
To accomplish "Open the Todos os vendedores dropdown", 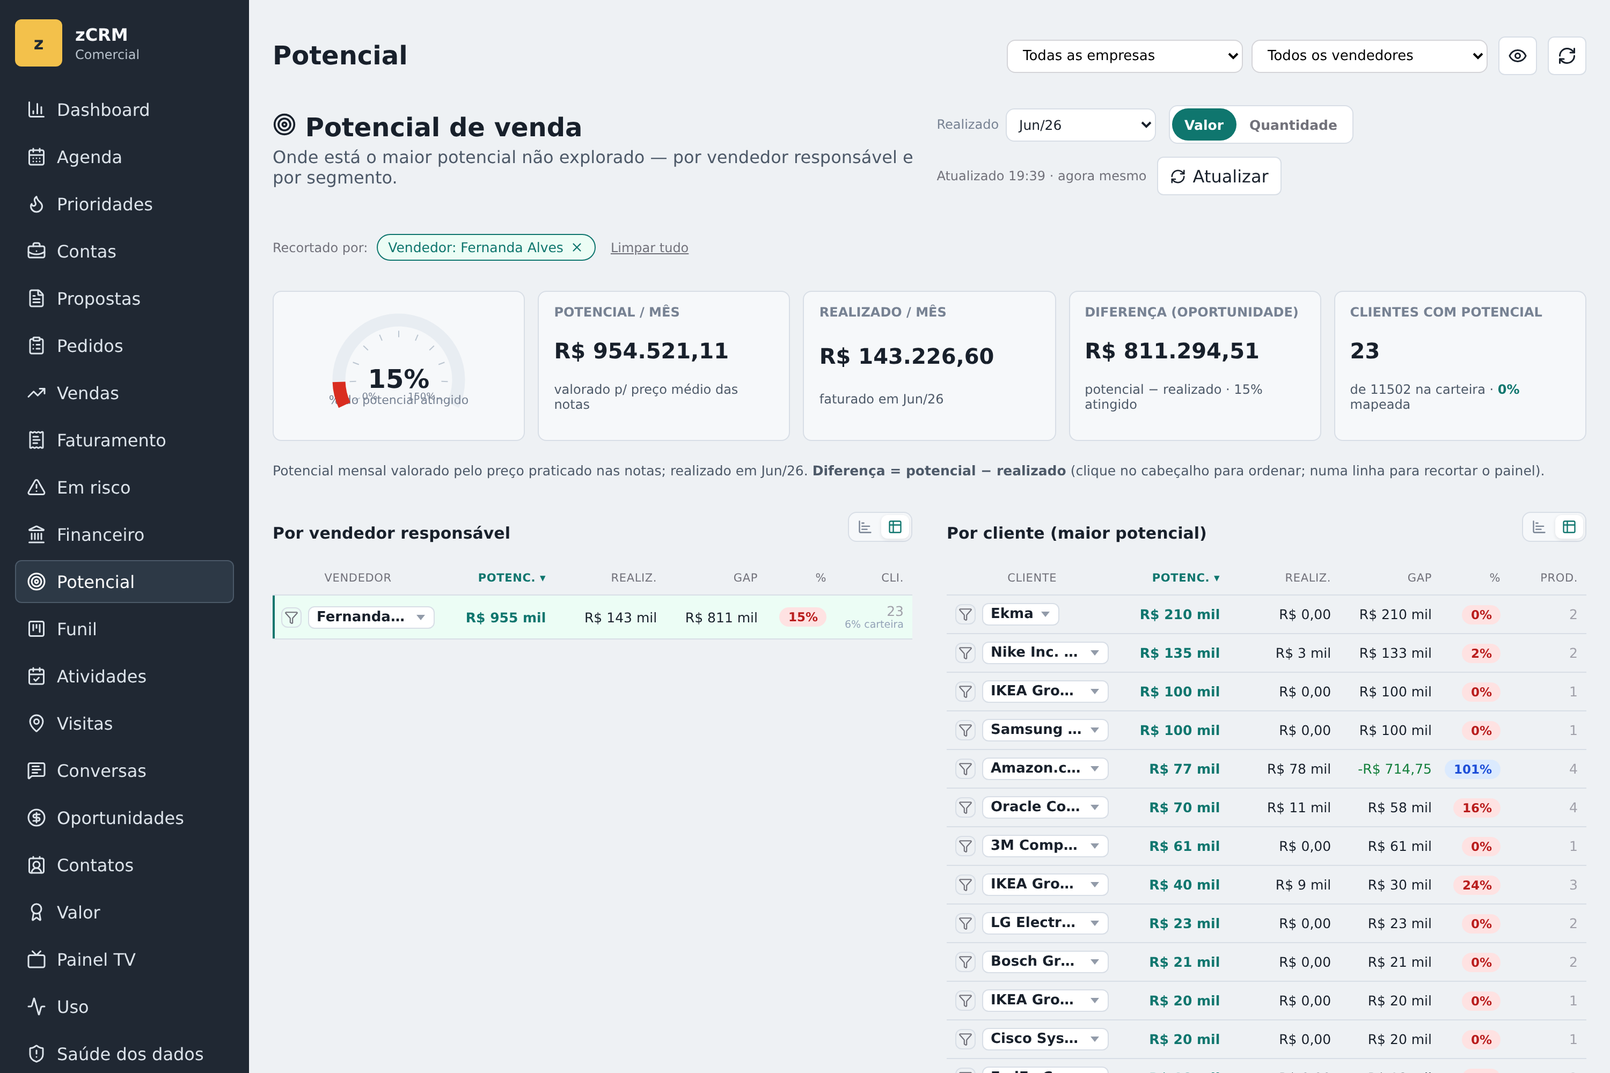I will coord(1369,56).
